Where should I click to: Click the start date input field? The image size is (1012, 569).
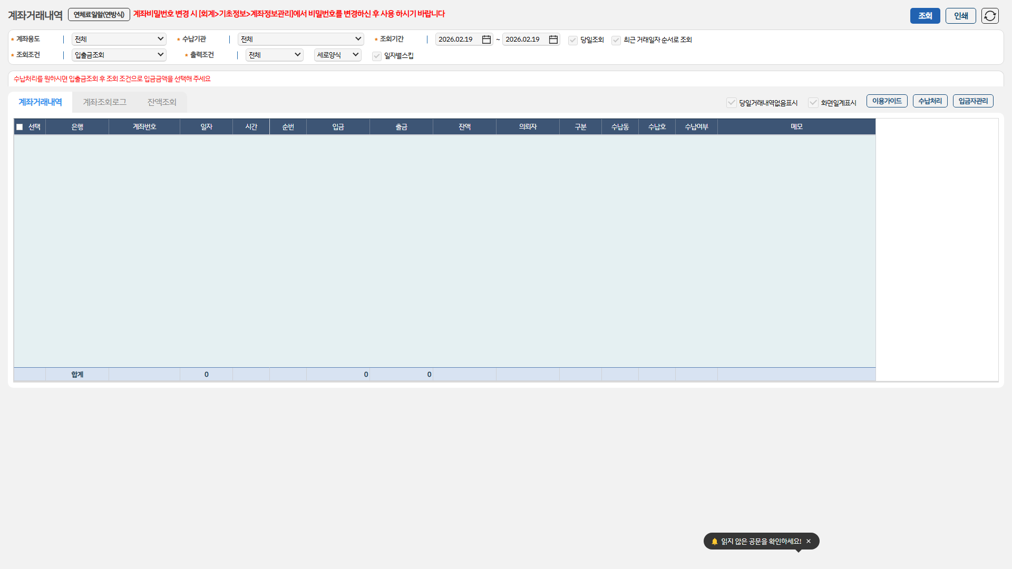(456, 40)
